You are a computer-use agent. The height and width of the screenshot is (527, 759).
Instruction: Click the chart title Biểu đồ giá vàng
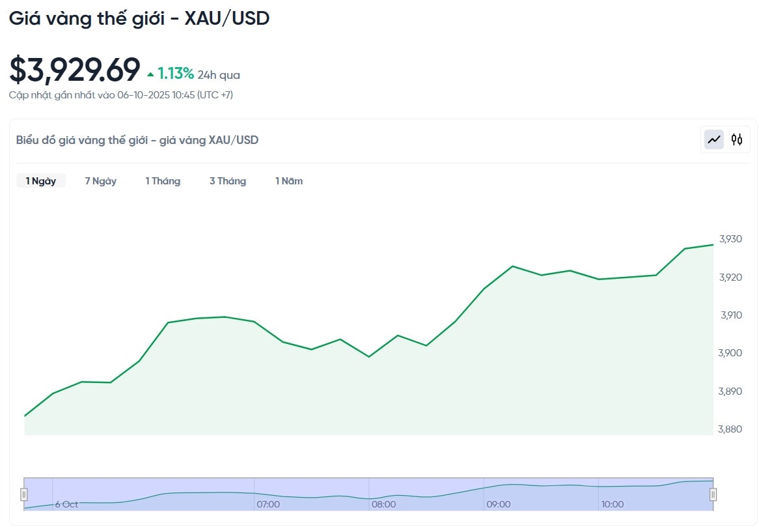(137, 140)
